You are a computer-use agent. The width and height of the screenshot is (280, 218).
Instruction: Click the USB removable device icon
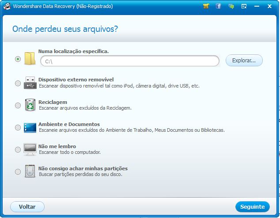[x=30, y=83]
